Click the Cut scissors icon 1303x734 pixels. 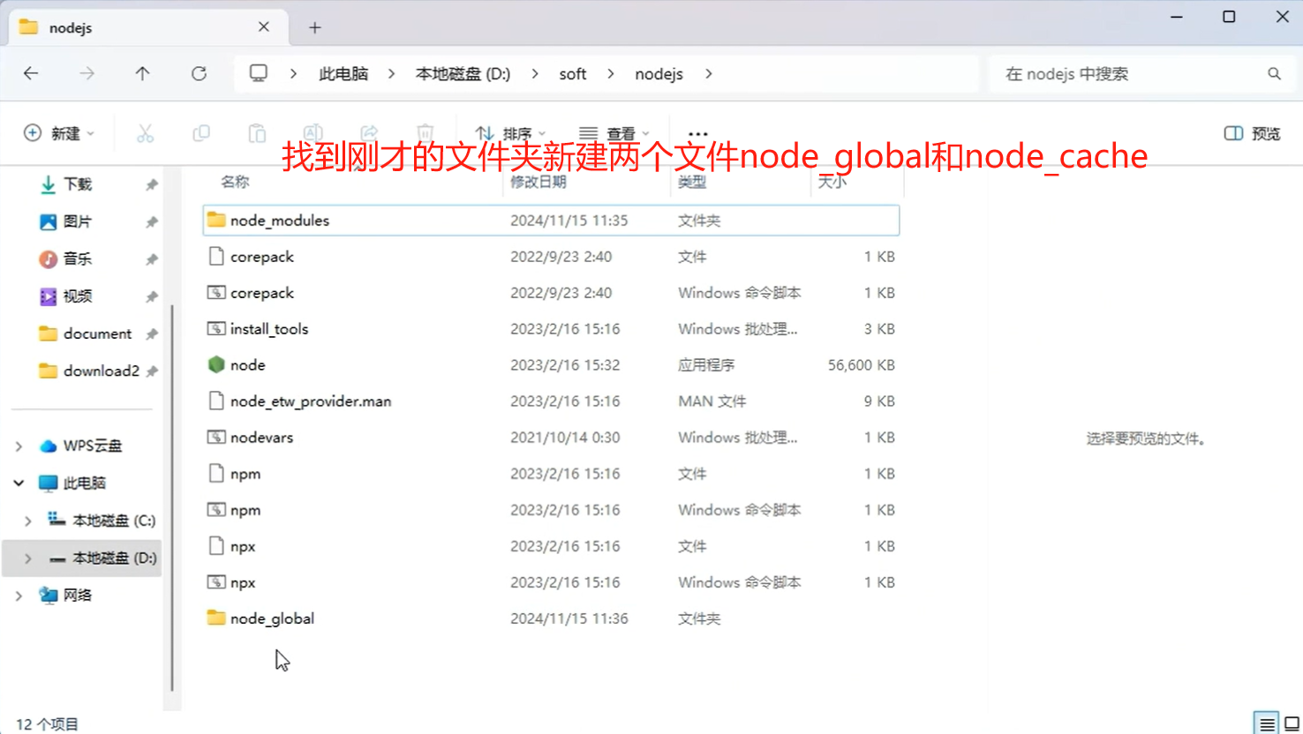pyautogui.click(x=145, y=133)
